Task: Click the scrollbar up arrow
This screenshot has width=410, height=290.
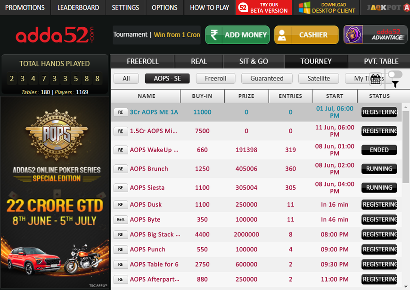Action: point(406,107)
